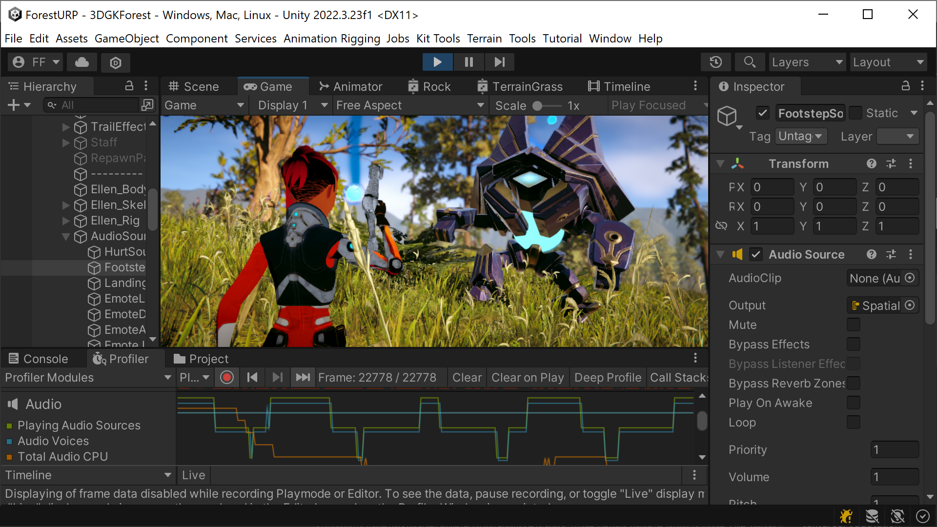The height and width of the screenshot is (527, 937).
Task: Enable the Loop checkbox
Action: point(854,422)
